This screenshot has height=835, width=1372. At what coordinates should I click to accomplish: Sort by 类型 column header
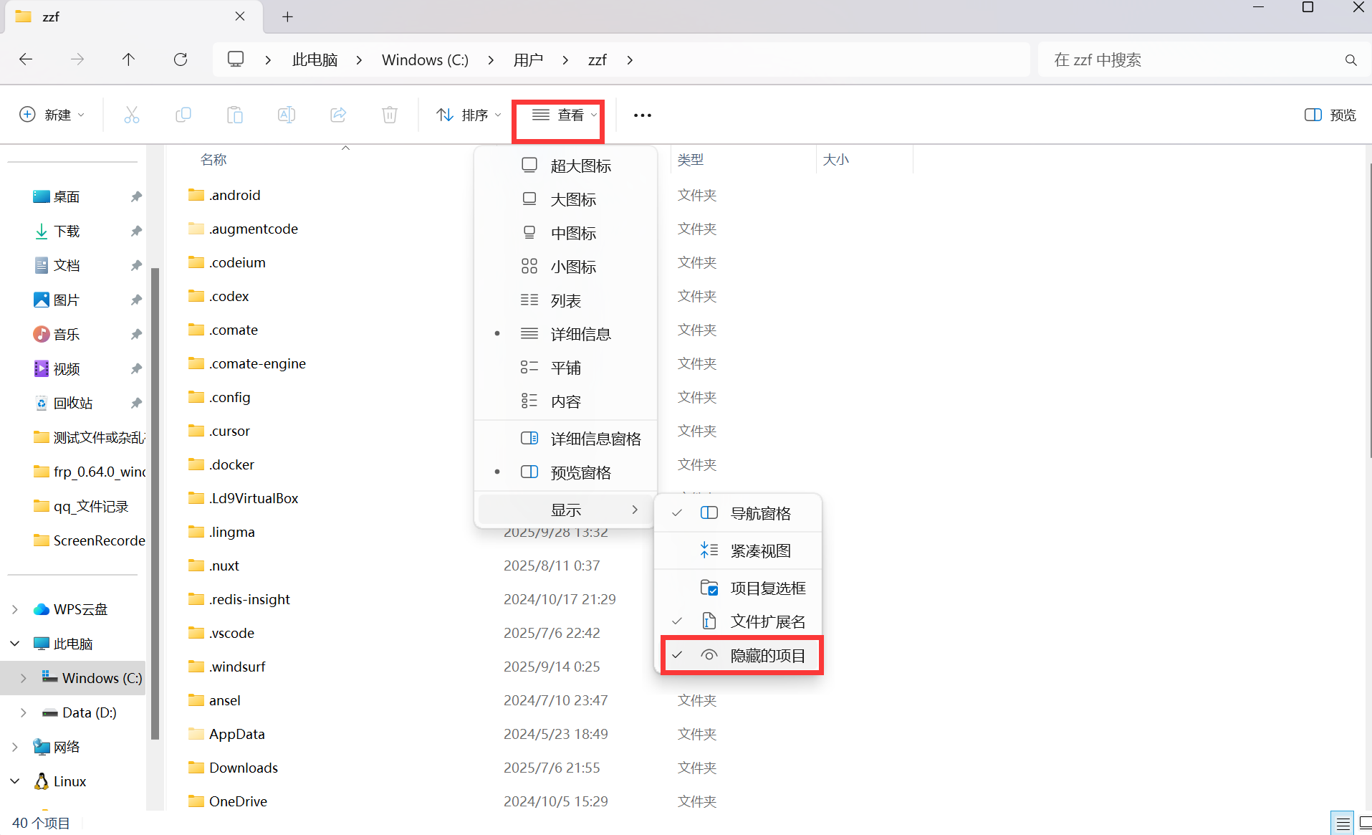[691, 159]
